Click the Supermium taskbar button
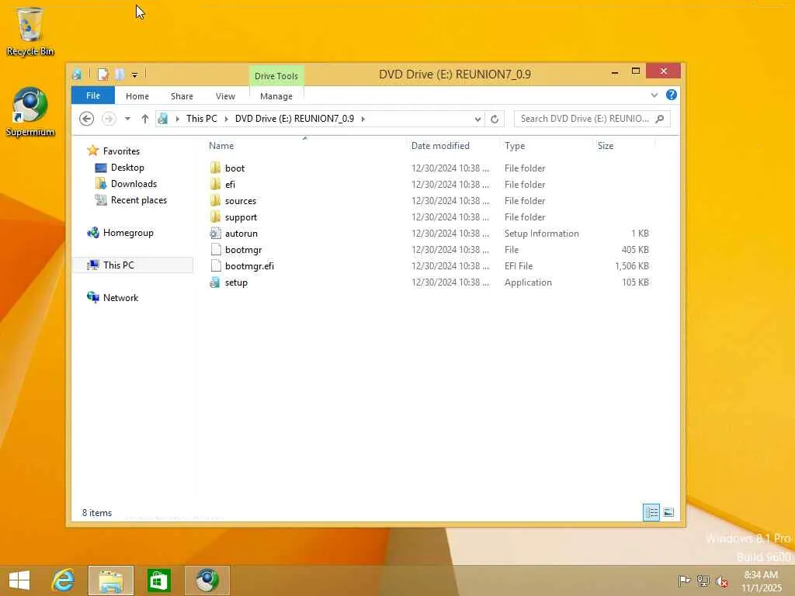Screen dimensions: 795x596 (207, 580)
